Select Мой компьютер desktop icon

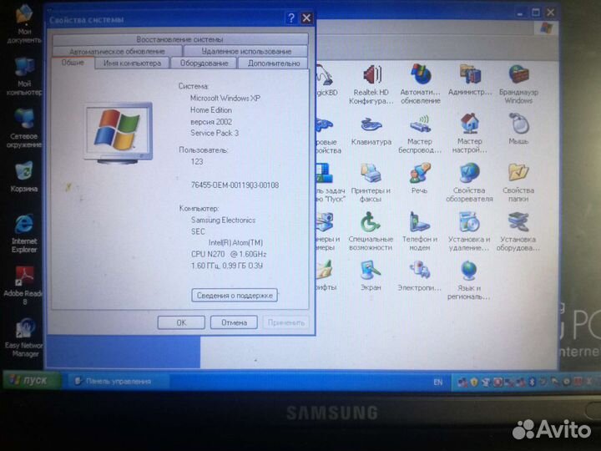click(24, 77)
